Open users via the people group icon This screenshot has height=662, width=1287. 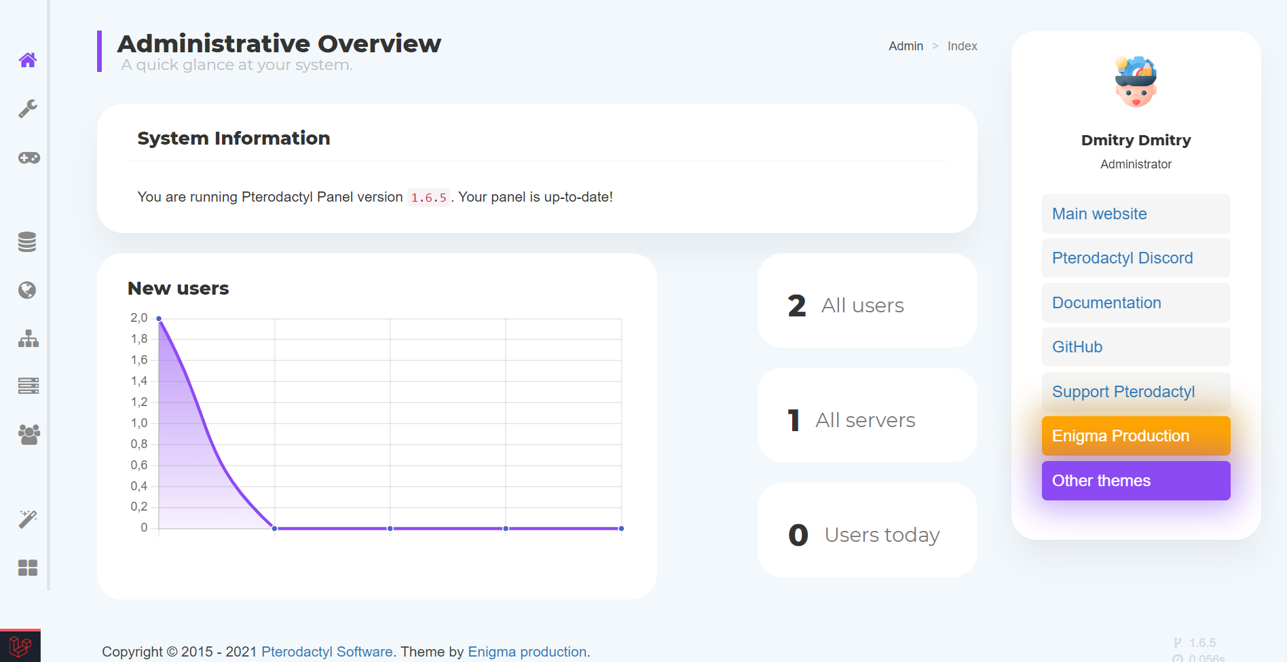[29, 434]
